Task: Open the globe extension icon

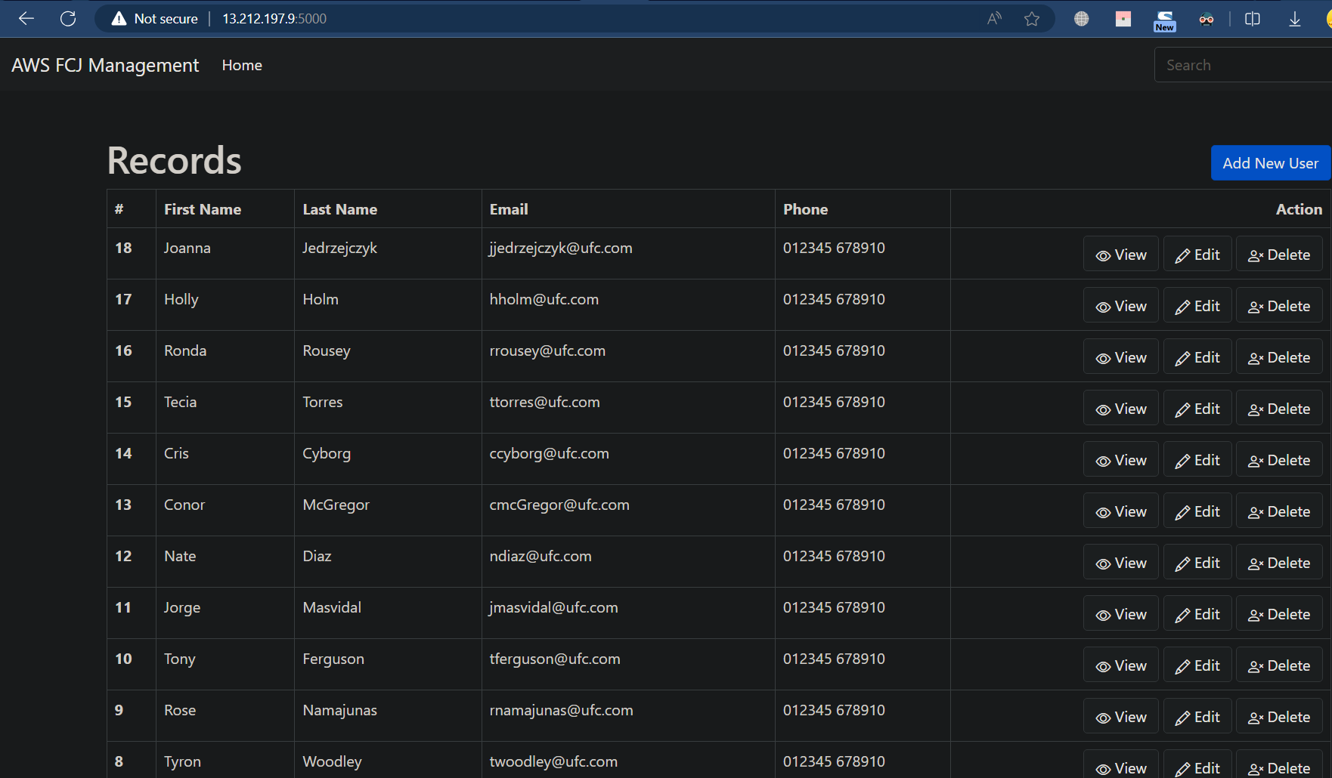Action: pyautogui.click(x=1082, y=19)
